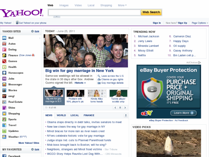Click the Jobs monster icon

coord(4,79)
